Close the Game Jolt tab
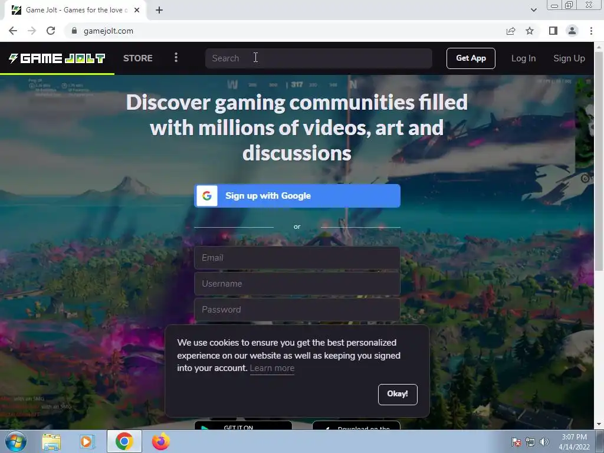This screenshot has height=453, width=604. pos(137,10)
